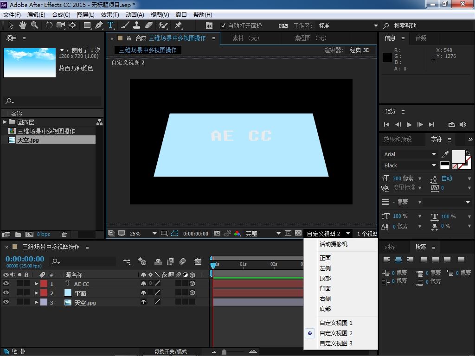475x356 pixels.
Task: Select the Rectangle shape tool
Action: (x=87, y=25)
